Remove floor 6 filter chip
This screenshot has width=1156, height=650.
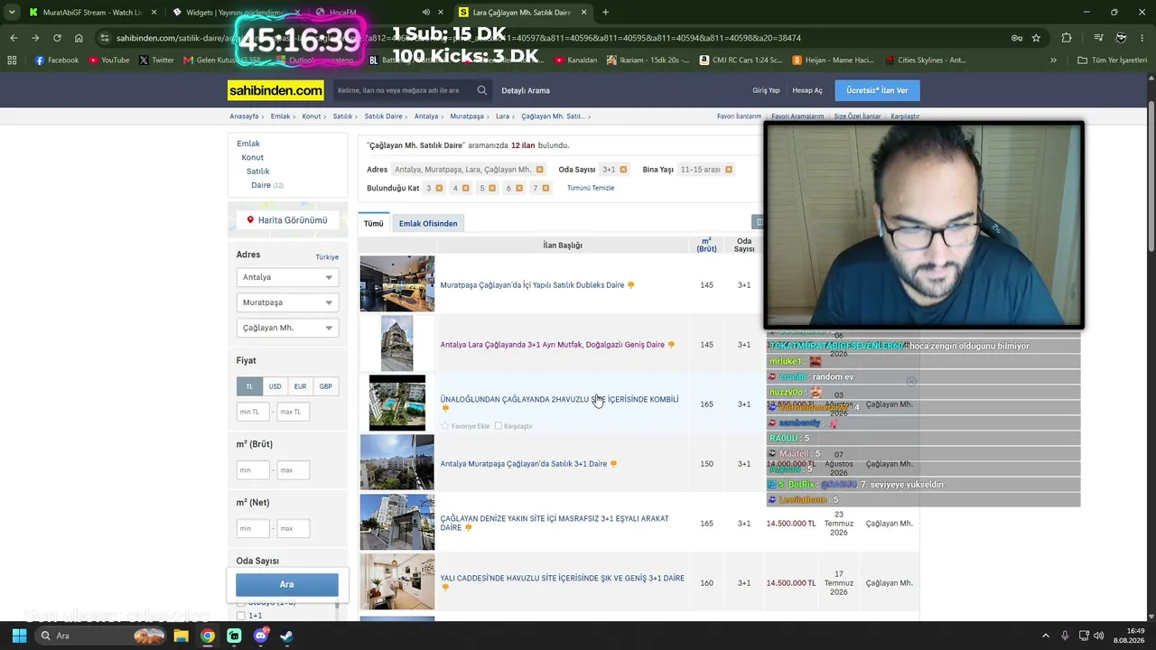click(519, 189)
